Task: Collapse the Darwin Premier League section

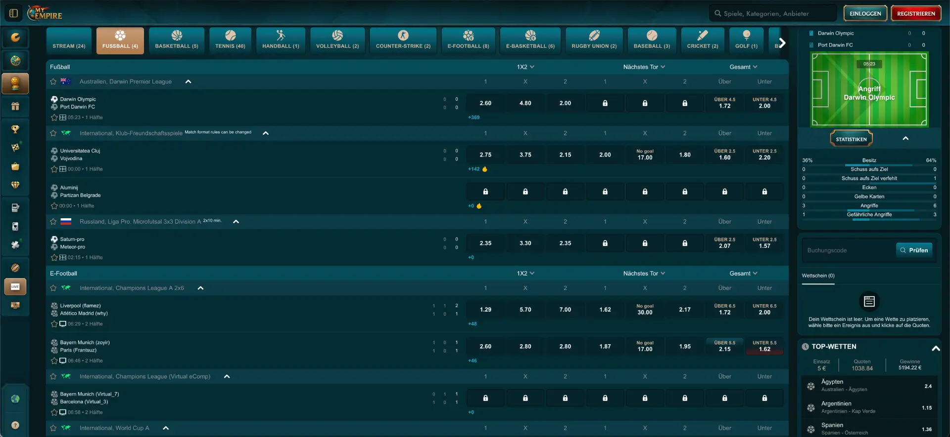Action: 188,81
